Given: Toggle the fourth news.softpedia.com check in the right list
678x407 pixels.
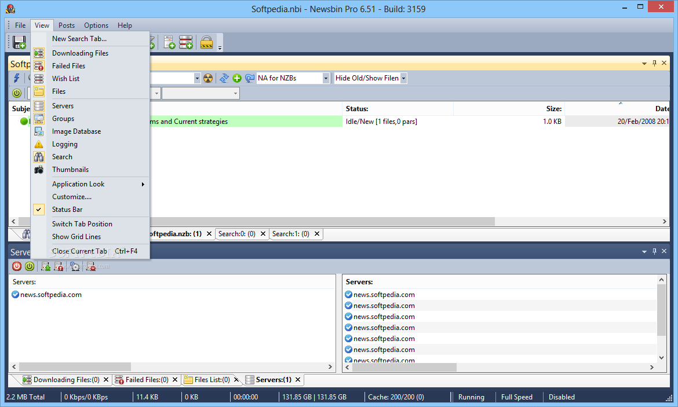Looking at the screenshot, I should (348, 328).
